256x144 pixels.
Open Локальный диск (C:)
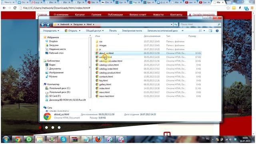60,88
